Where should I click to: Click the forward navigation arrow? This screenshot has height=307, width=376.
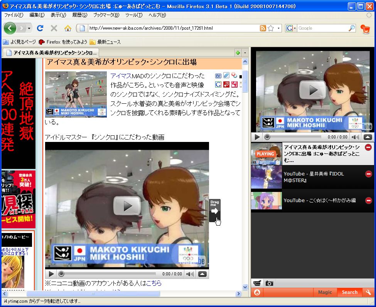pyautogui.click(x=21, y=28)
